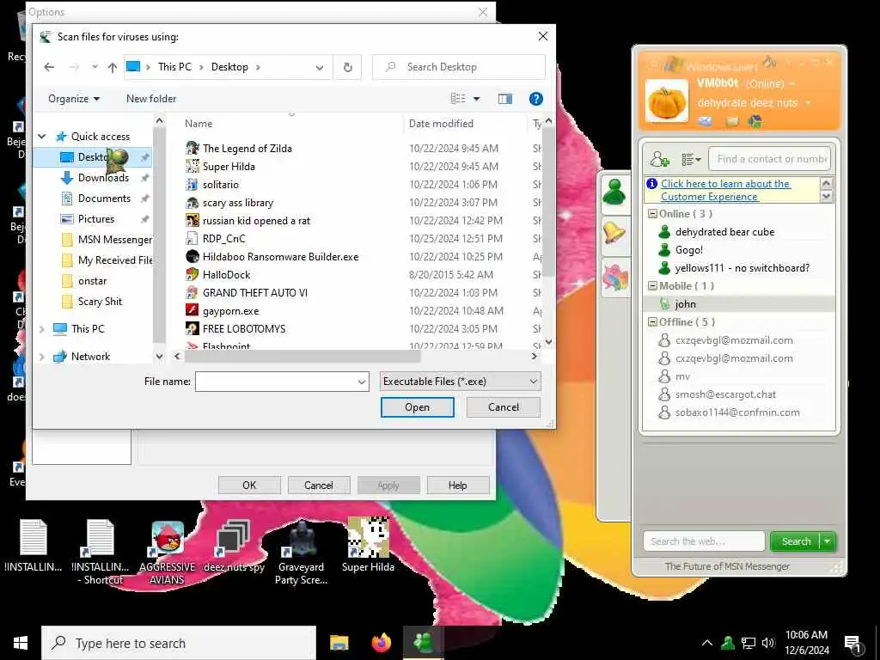Click Help in the Options window

(458, 486)
